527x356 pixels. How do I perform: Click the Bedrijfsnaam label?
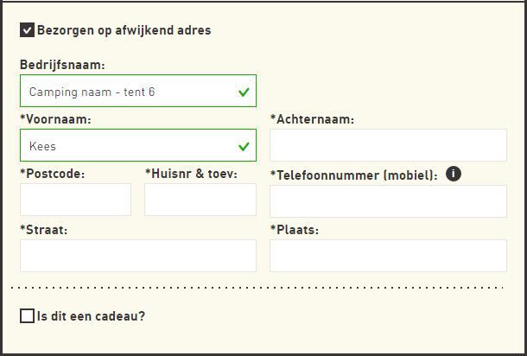pos(62,65)
